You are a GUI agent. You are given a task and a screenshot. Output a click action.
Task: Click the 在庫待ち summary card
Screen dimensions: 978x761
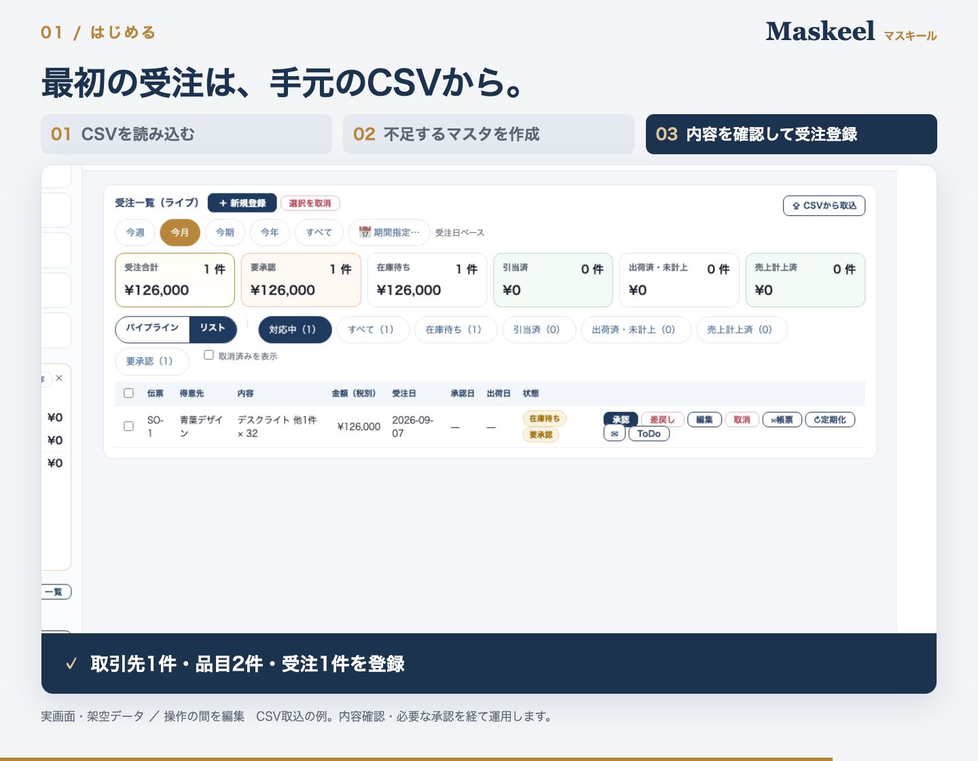[x=427, y=280]
